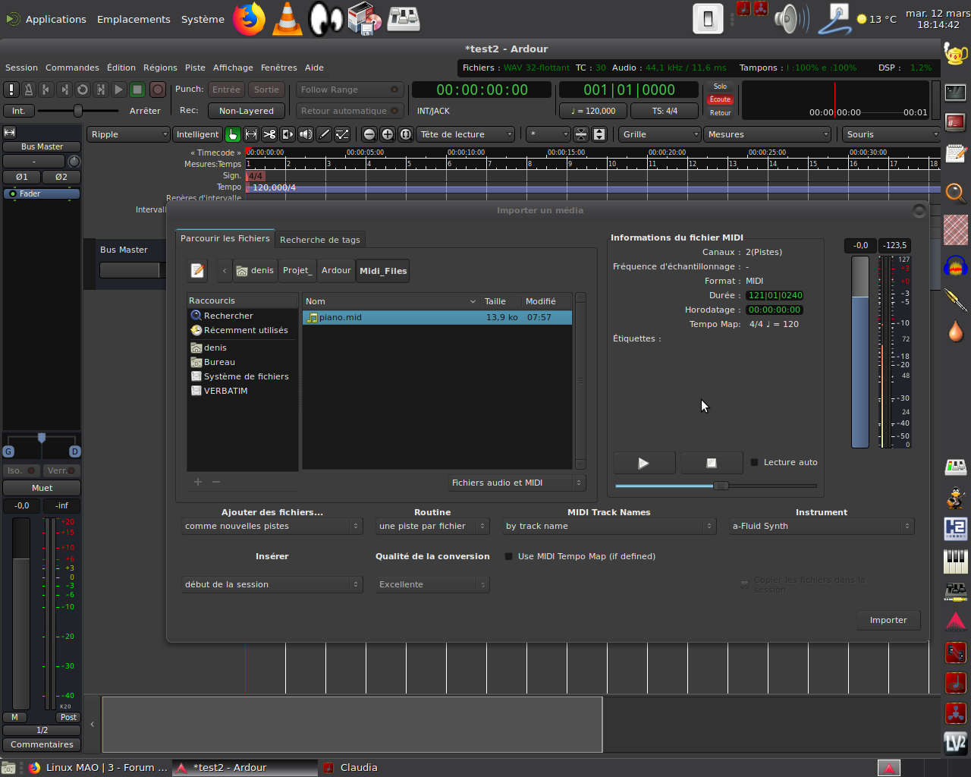Switch to the Recherche de tags tab
971x777 pixels.
tap(319, 240)
